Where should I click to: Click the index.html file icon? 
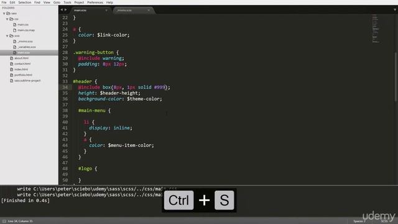(x=11, y=69)
